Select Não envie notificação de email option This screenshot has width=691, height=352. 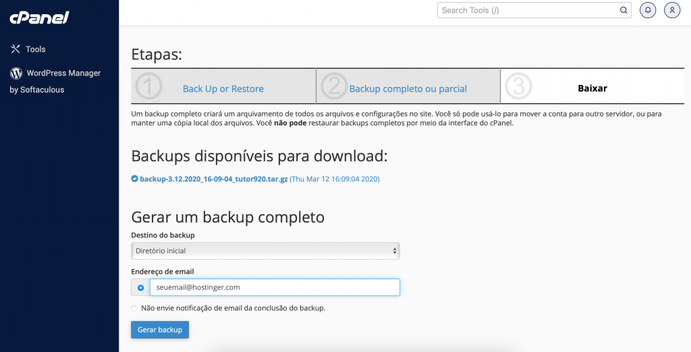(134, 308)
